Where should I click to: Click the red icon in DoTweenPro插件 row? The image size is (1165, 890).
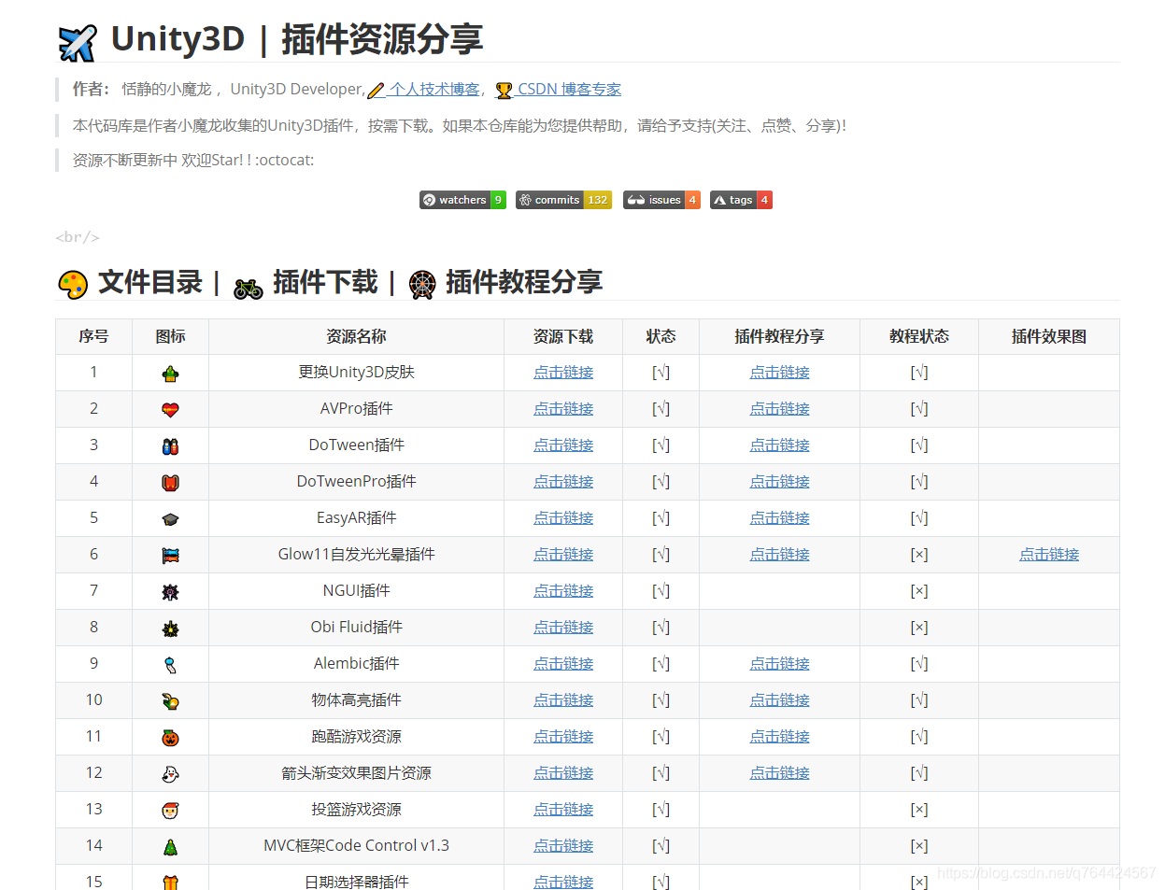170,483
